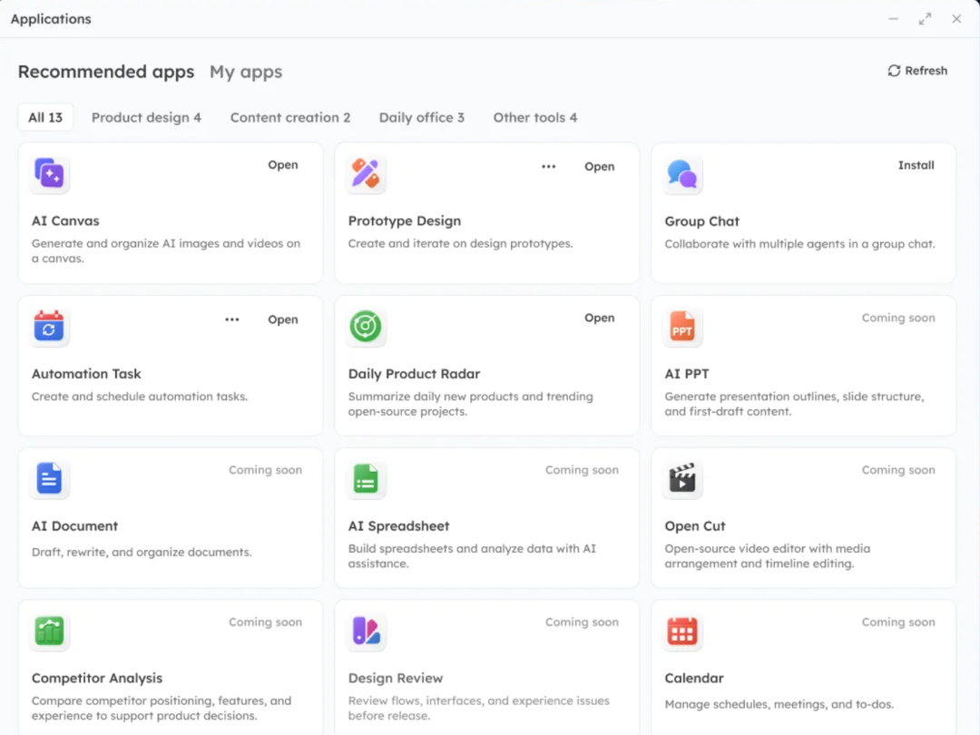This screenshot has height=735, width=980.
Task: Open more options for Automation Task
Action: (x=232, y=319)
